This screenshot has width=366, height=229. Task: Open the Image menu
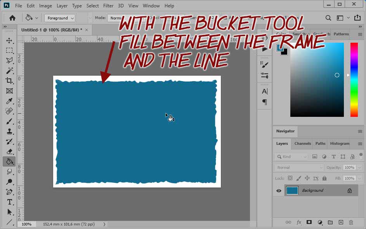click(x=45, y=5)
